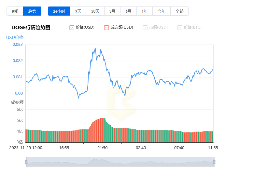Click the middle of the range slider preview
Viewport: 254px width, 183px height.
pos(120,162)
